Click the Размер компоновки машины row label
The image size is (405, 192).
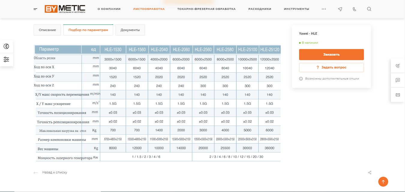62,140
